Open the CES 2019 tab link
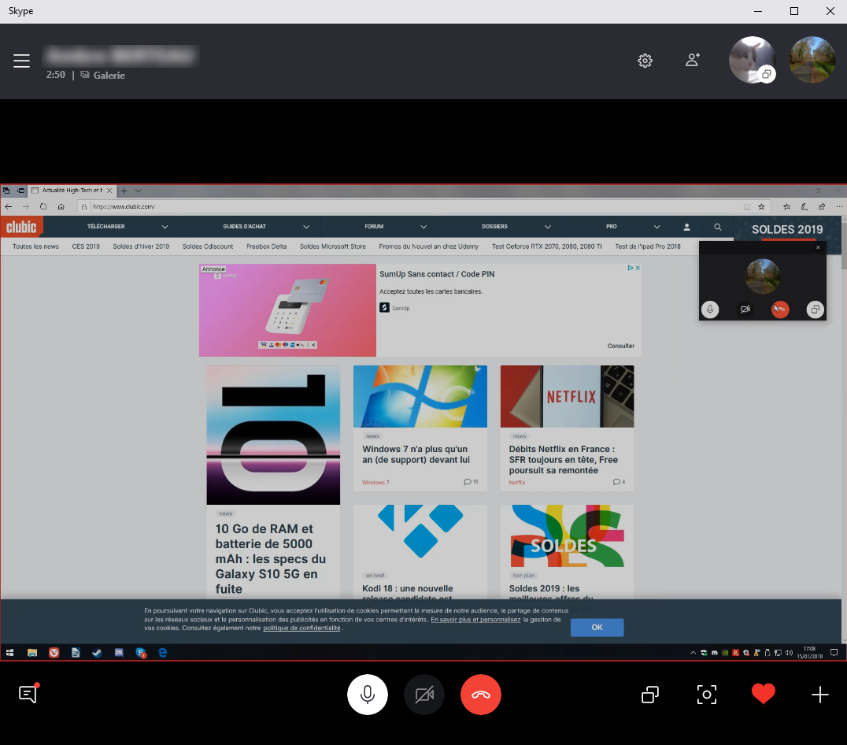Viewport: 847px width, 745px height. click(x=86, y=246)
